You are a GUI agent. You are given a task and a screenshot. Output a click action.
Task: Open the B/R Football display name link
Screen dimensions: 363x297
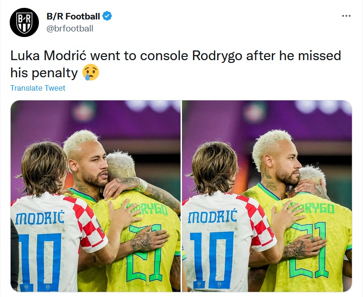pyautogui.click(x=73, y=17)
